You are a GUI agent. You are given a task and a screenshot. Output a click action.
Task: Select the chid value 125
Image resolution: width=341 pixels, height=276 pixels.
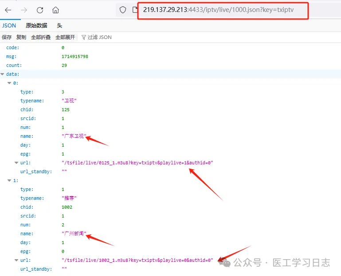(x=66, y=110)
